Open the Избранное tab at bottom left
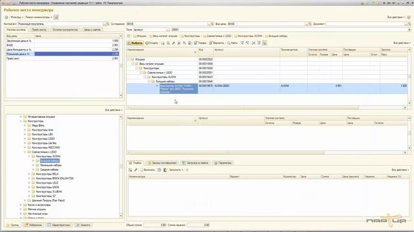 point(33,225)
